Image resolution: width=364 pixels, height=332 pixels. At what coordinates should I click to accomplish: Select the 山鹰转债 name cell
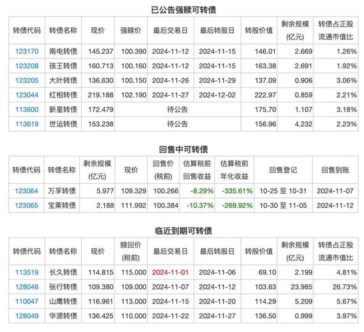click(63, 301)
